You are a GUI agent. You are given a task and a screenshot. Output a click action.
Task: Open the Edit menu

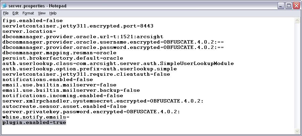[x=15, y=13]
